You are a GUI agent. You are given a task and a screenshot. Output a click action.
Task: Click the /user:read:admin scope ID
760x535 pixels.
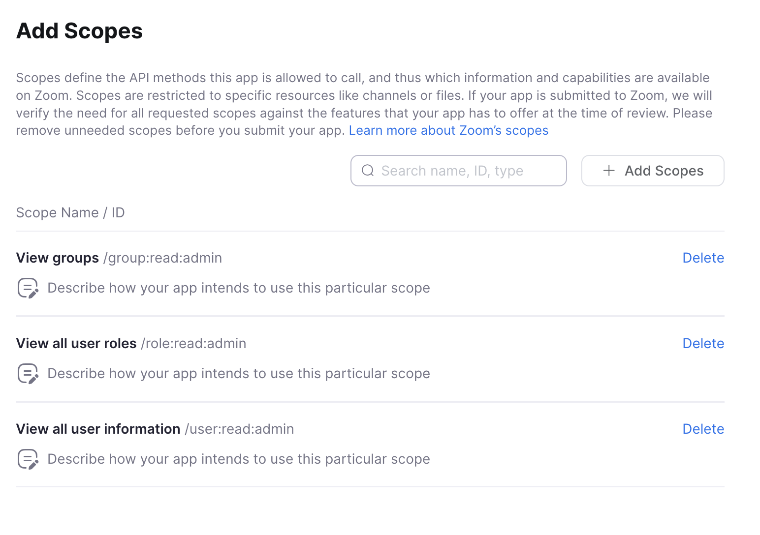[239, 429]
